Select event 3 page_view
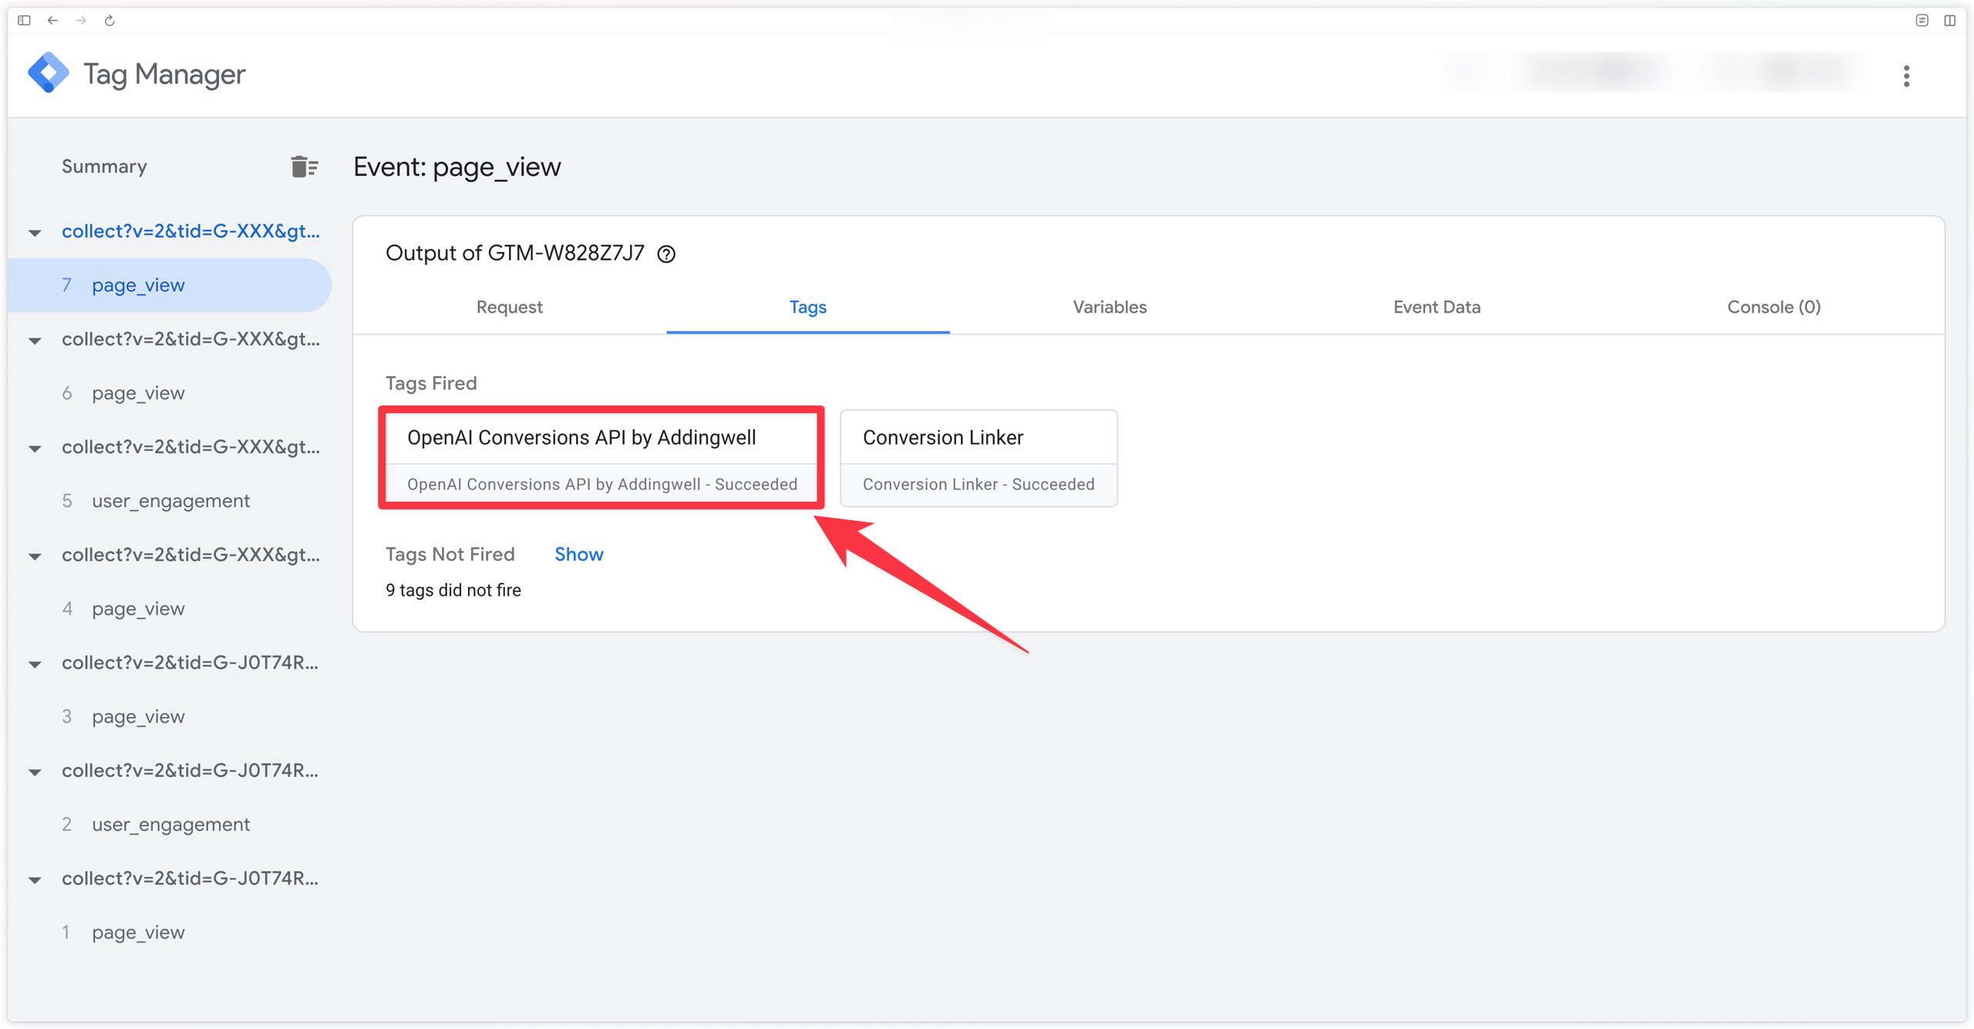This screenshot has height=1029, width=1974. coord(138,717)
